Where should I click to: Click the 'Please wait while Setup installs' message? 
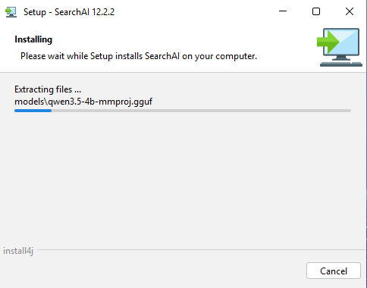[x=139, y=56]
